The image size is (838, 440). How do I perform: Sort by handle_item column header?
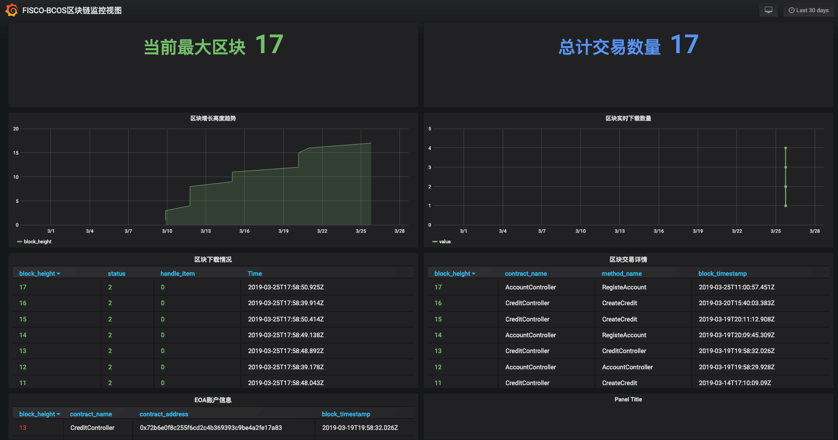click(x=178, y=274)
